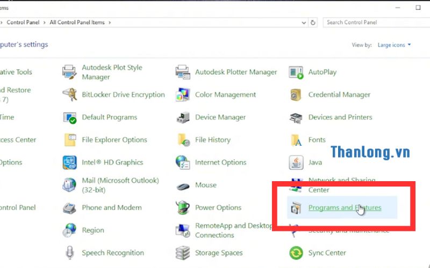Open the Power Options battery icon

click(183, 207)
